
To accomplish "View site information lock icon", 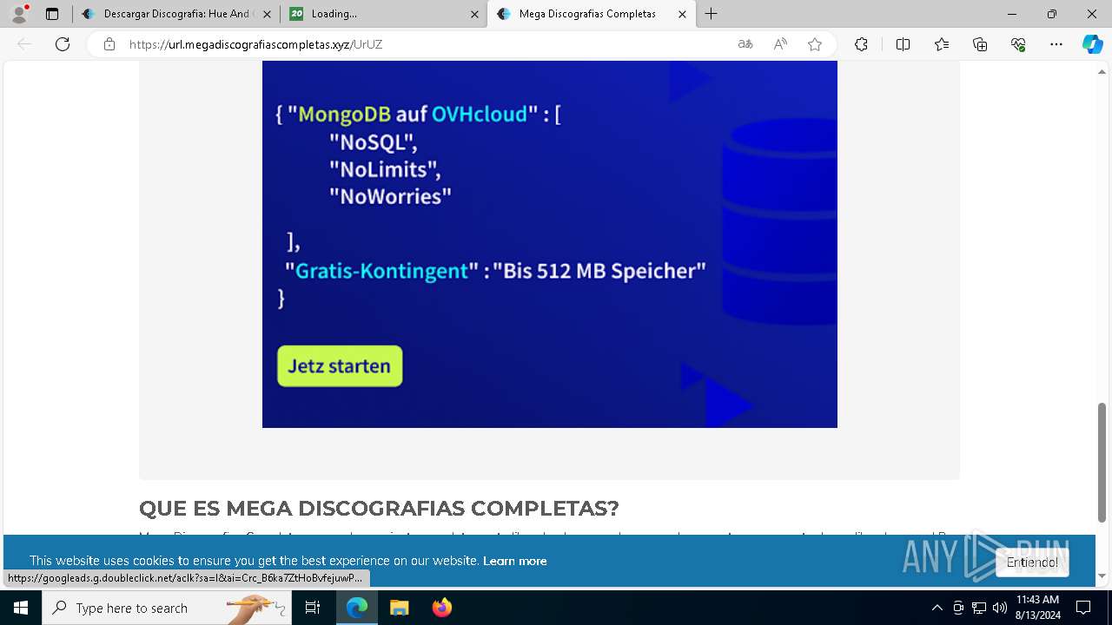I will [x=109, y=44].
